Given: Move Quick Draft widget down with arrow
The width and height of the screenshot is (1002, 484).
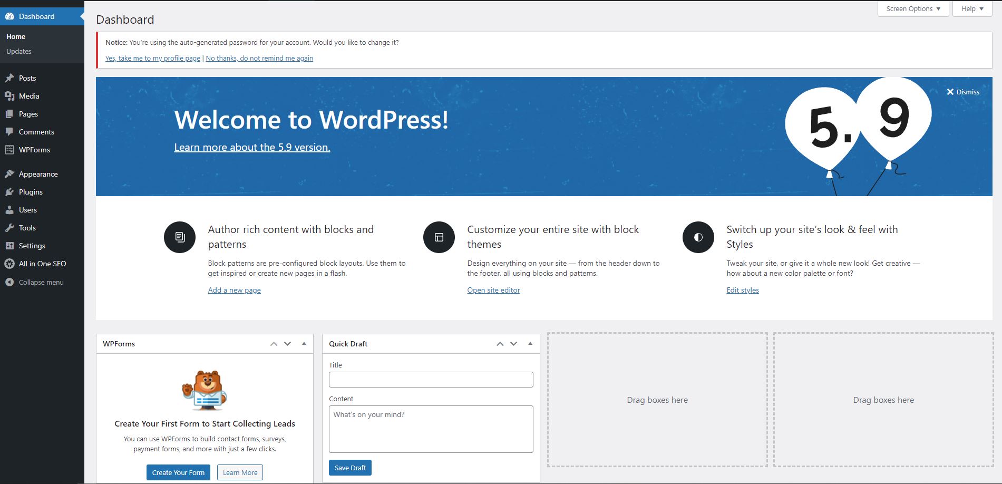Looking at the screenshot, I should point(513,344).
